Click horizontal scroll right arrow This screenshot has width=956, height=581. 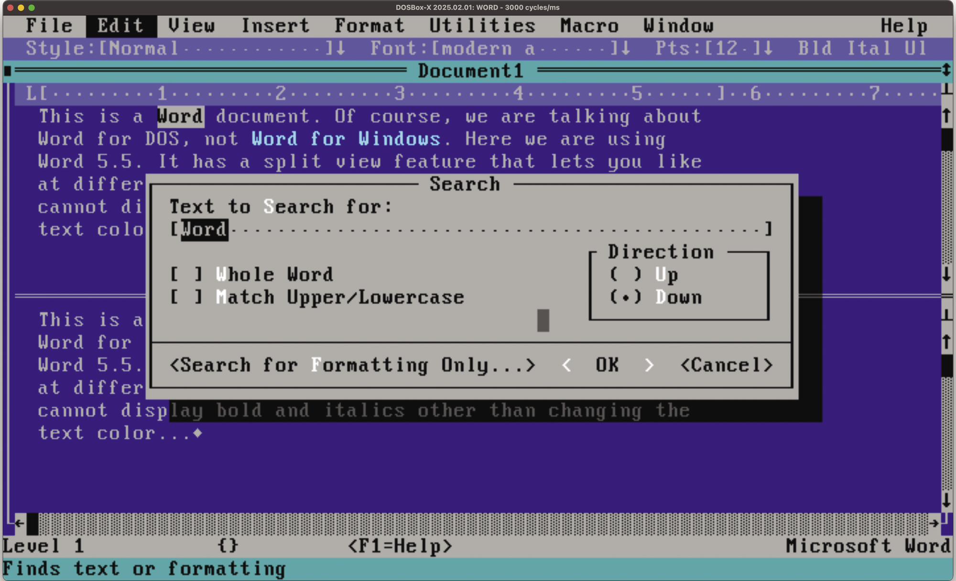934,523
